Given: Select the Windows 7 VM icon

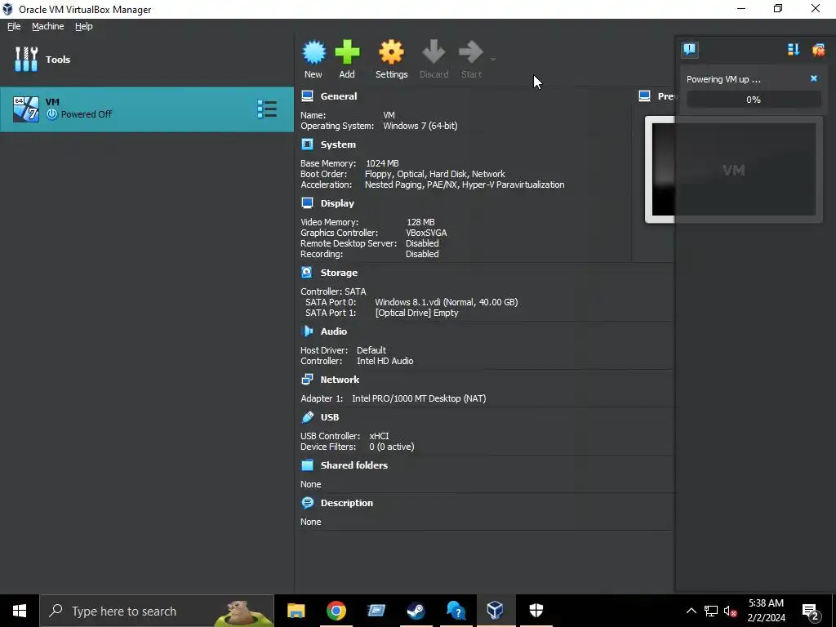Looking at the screenshot, I should coord(25,109).
